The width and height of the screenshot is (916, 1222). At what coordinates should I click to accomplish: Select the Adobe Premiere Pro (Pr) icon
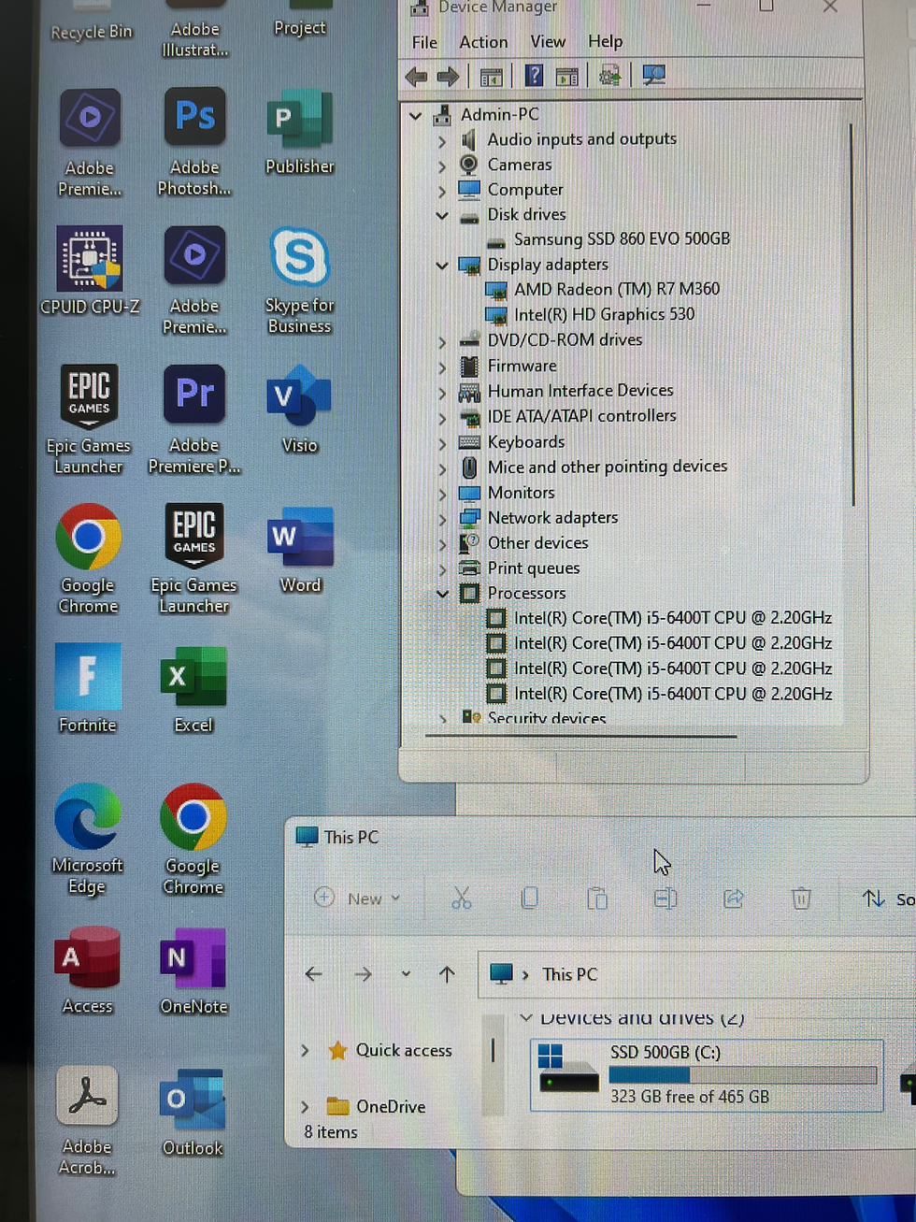194,419
